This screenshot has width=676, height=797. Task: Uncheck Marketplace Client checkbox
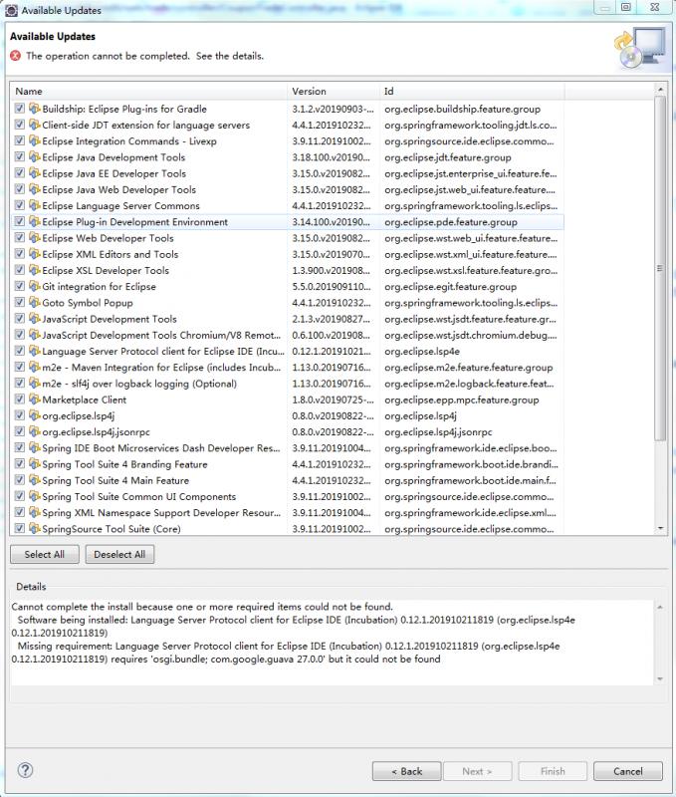(19, 399)
